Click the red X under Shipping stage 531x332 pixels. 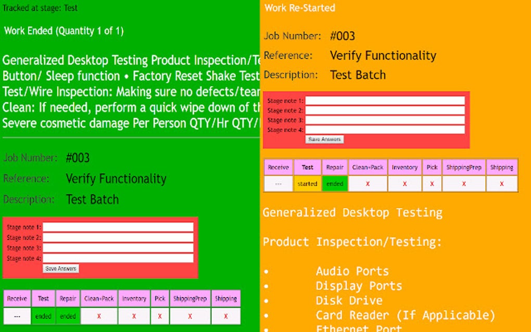pyautogui.click(x=501, y=184)
